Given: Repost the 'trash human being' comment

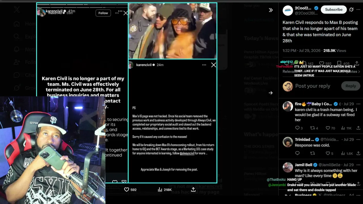Looking at the screenshot, I should pyautogui.click(x=313, y=128).
